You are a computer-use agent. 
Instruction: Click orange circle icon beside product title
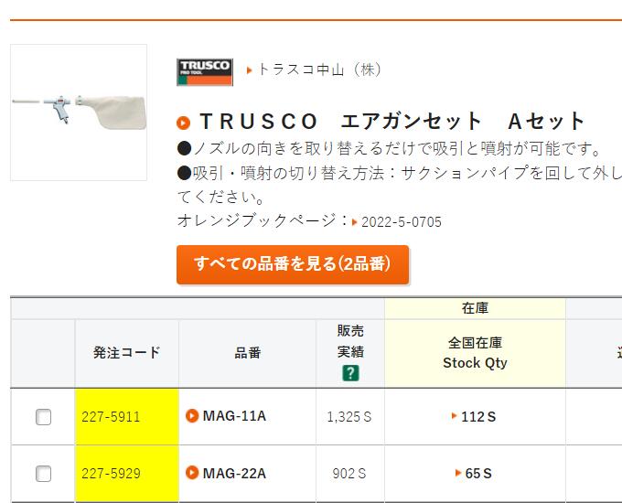184,123
